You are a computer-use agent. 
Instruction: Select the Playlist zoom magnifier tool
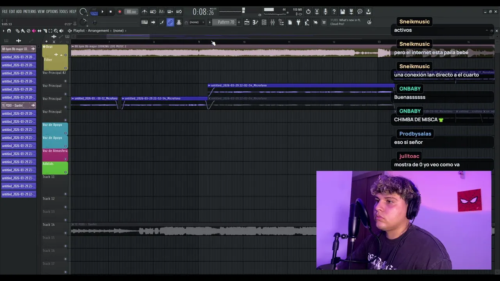click(56, 30)
